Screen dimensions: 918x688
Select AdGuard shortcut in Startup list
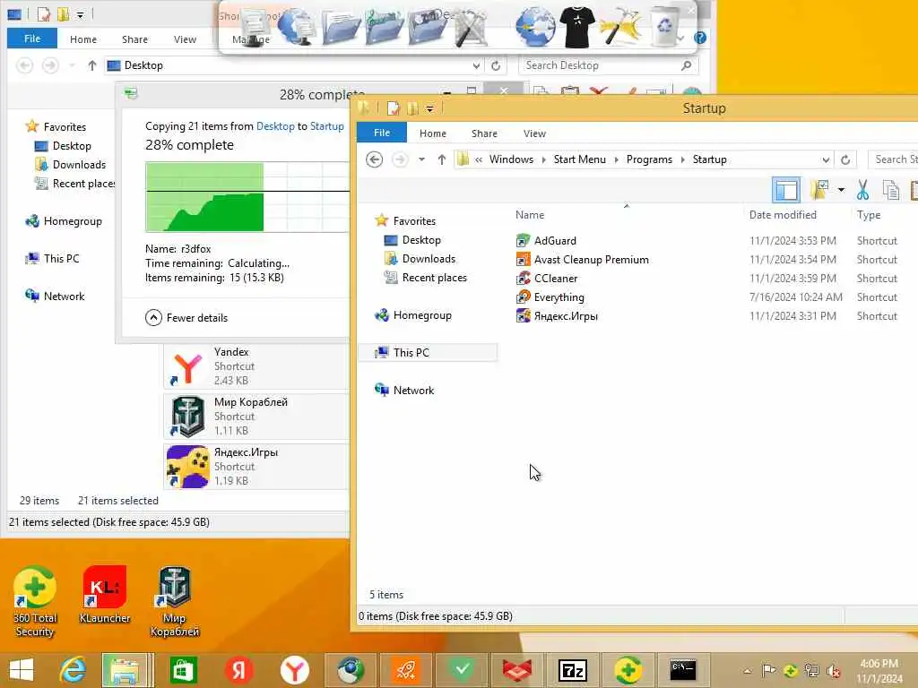click(x=555, y=240)
